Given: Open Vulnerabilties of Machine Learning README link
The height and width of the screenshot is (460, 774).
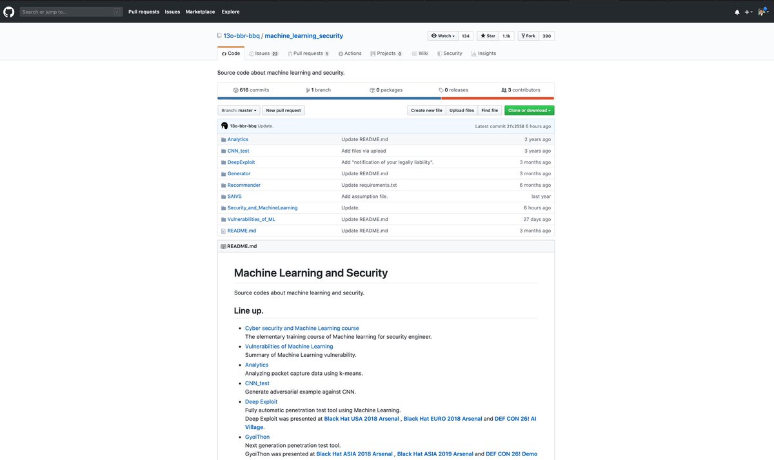Looking at the screenshot, I should pyautogui.click(x=289, y=347).
